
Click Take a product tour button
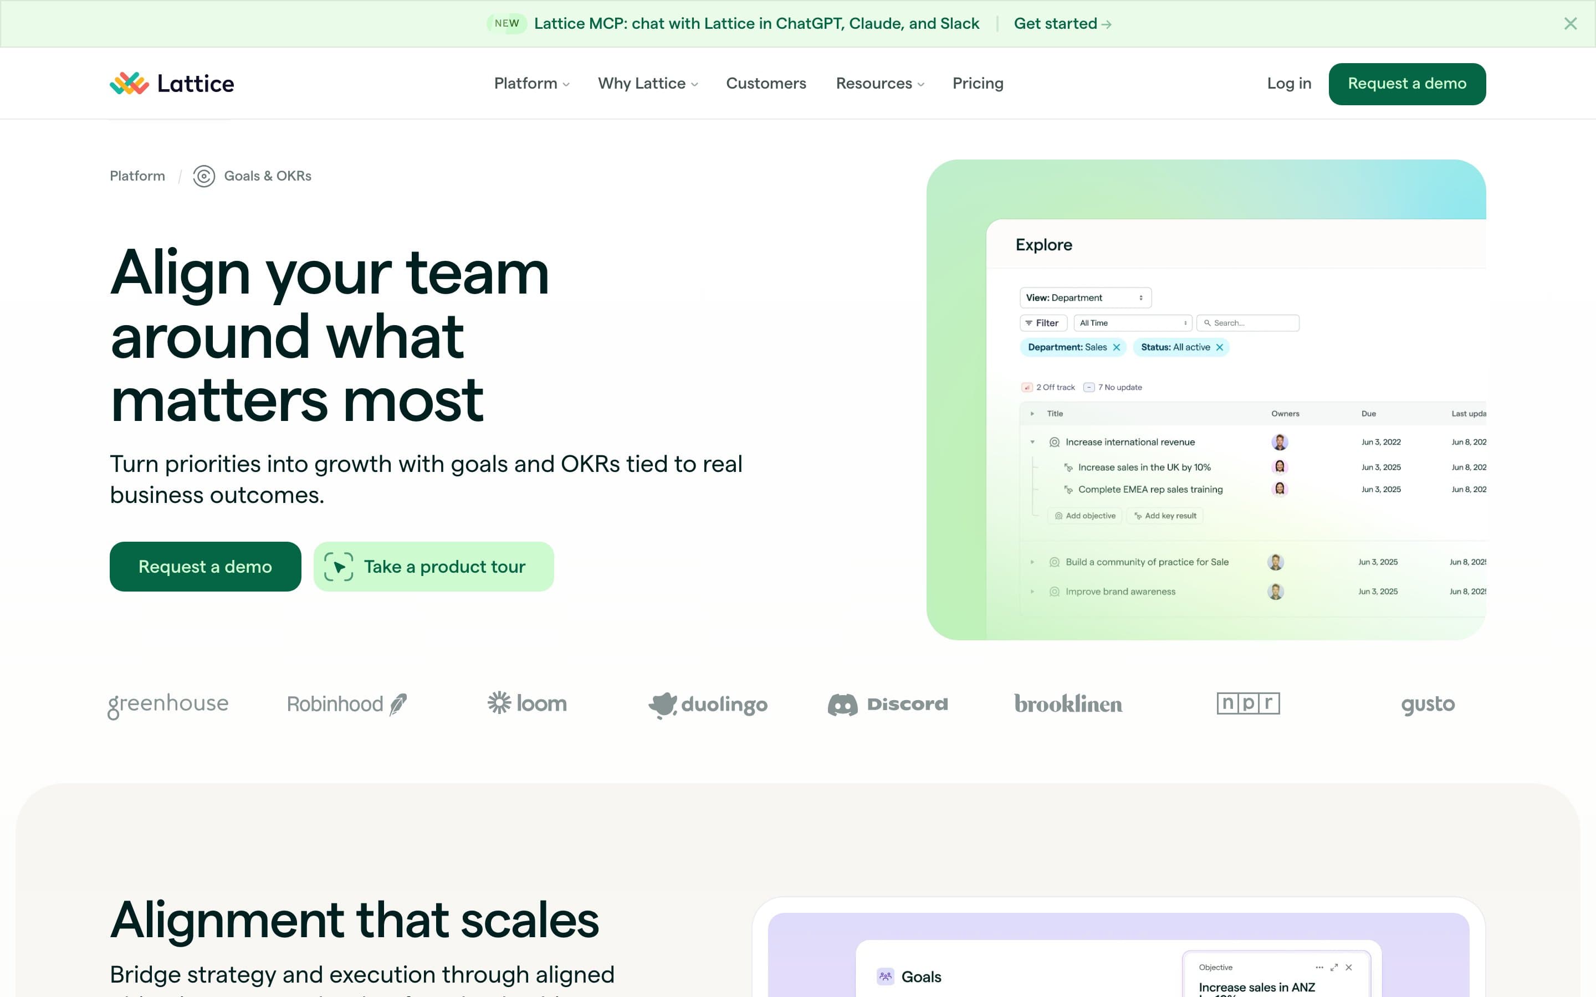point(433,567)
